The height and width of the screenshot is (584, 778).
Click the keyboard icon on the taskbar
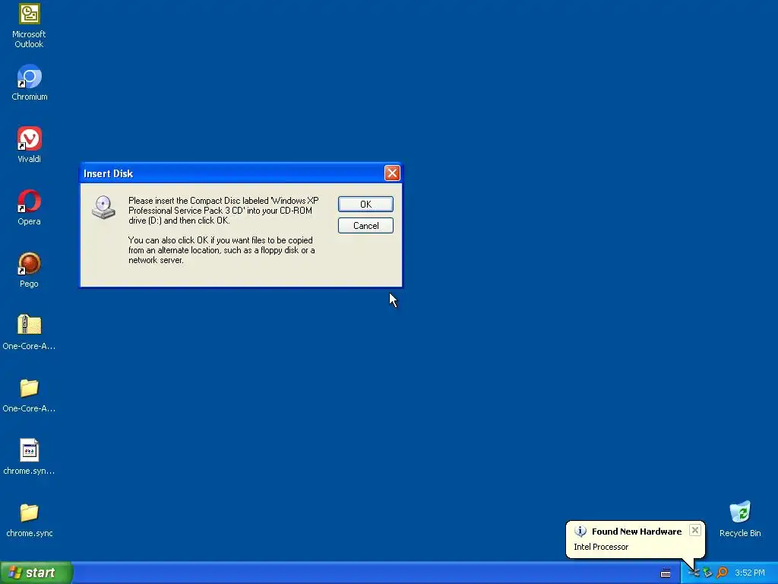coord(666,573)
